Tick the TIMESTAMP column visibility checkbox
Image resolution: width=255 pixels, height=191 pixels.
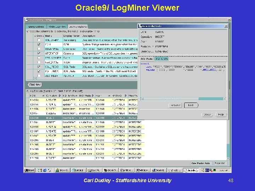click(39, 40)
